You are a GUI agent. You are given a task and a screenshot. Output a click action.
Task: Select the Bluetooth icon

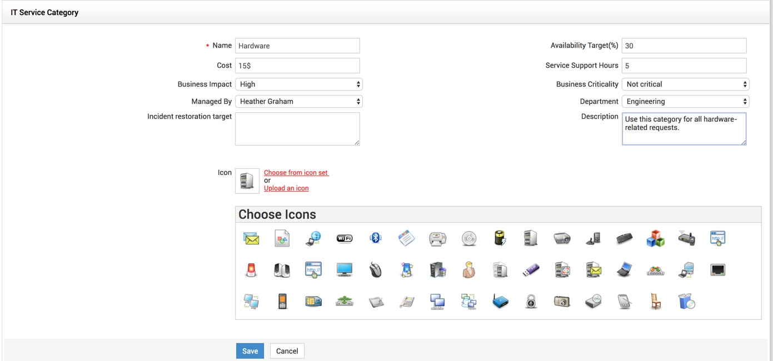(376, 239)
